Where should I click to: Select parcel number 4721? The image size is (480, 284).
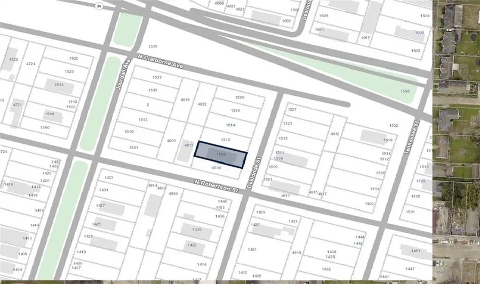pos(17,104)
